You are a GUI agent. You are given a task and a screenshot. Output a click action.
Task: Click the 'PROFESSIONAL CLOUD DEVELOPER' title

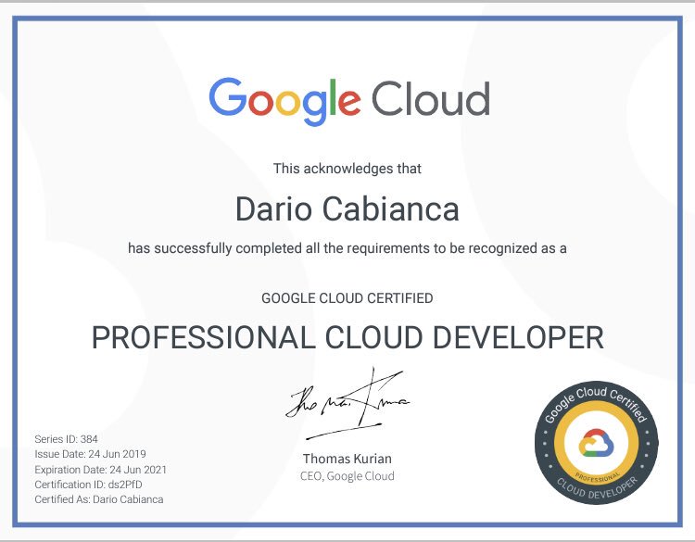(347, 337)
